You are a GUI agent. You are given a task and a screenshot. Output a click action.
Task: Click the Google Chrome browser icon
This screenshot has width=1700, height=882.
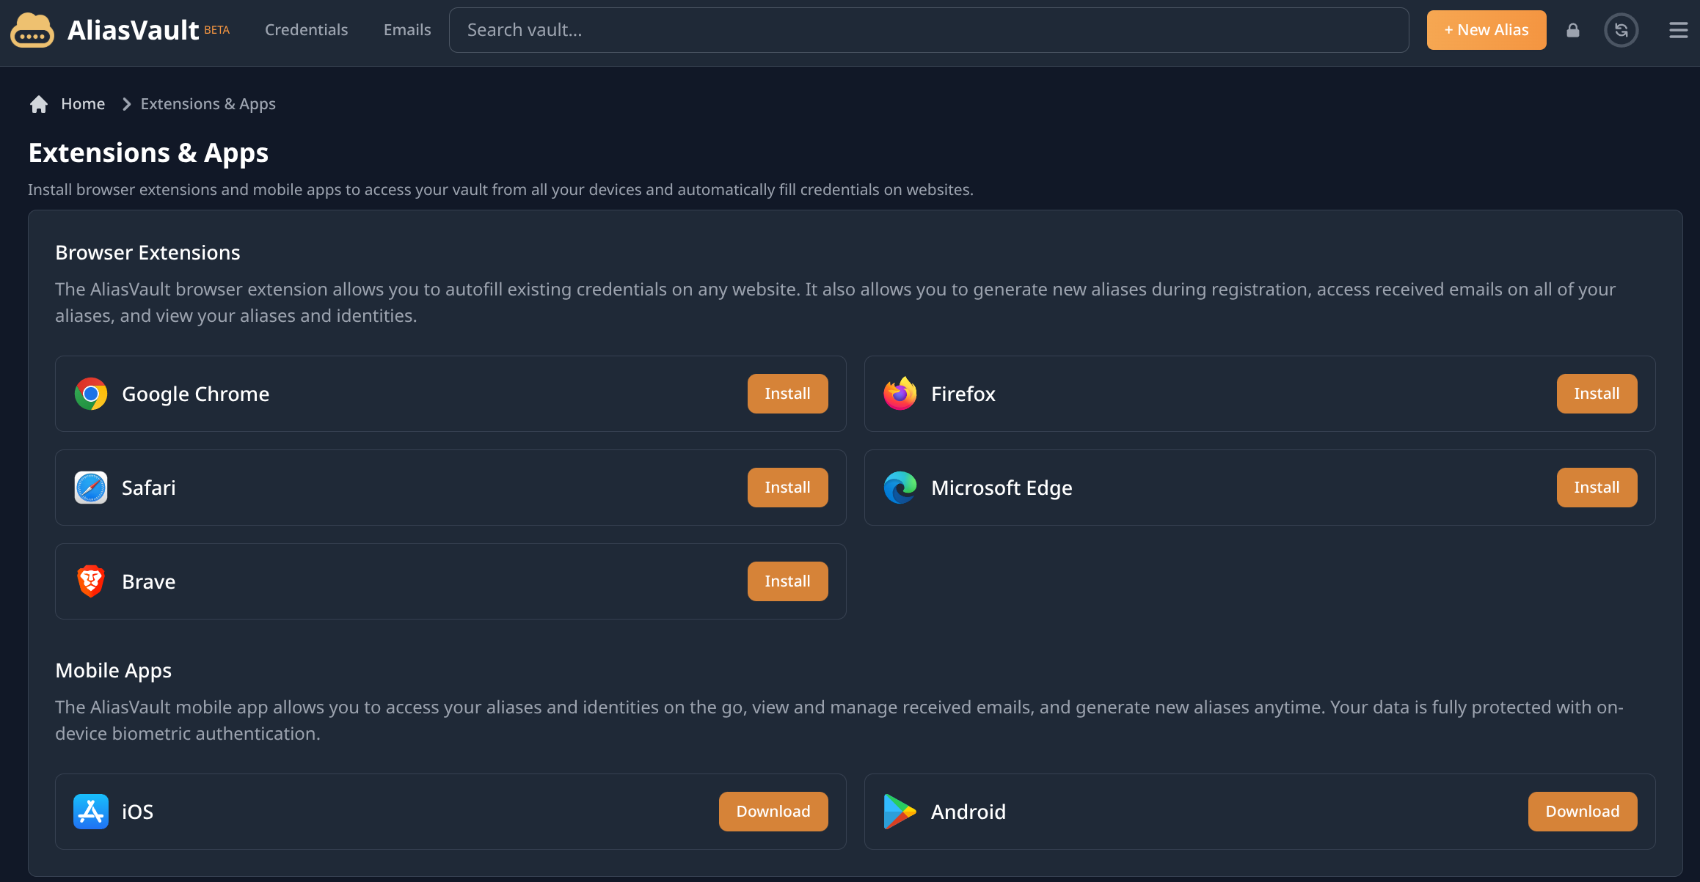click(x=91, y=394)
